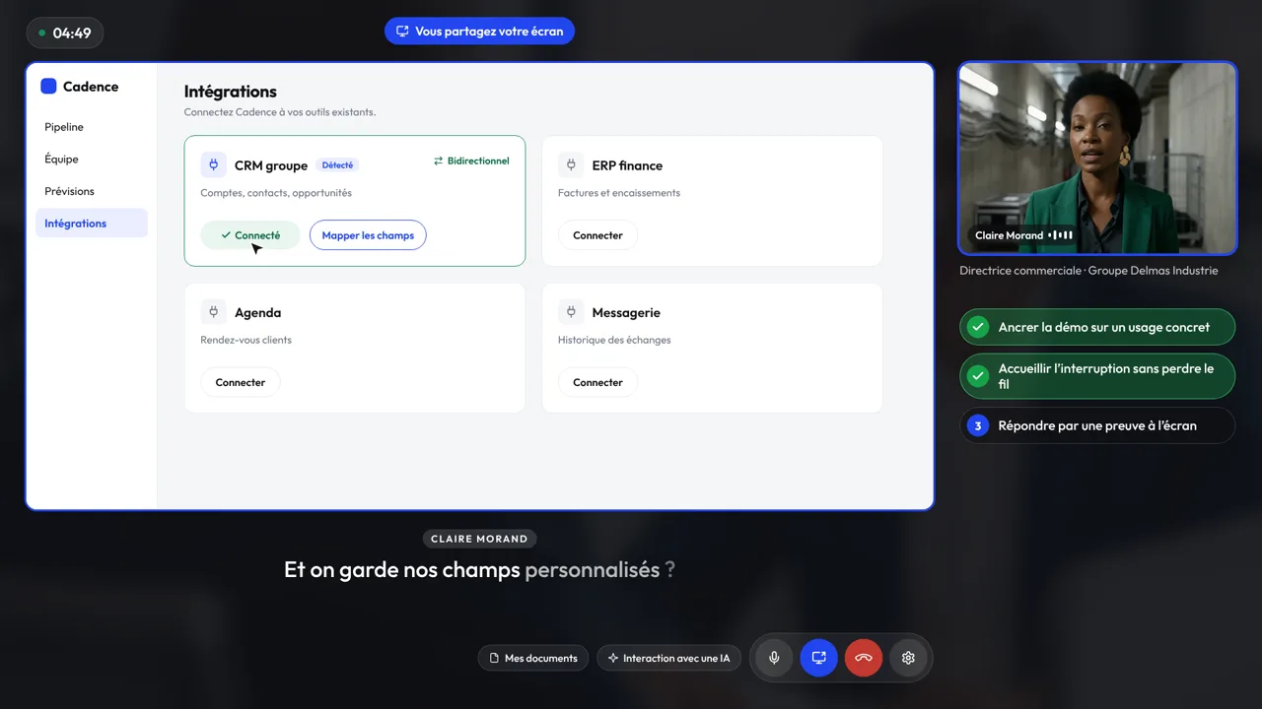This screenshot has width=1262, height=709.
Task: Click the Bidirectionnel sync arrows icon
Action: pos(439,161)
